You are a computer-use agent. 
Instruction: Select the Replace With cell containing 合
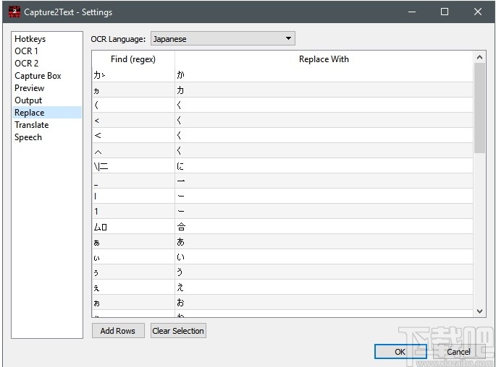[324, 227]
